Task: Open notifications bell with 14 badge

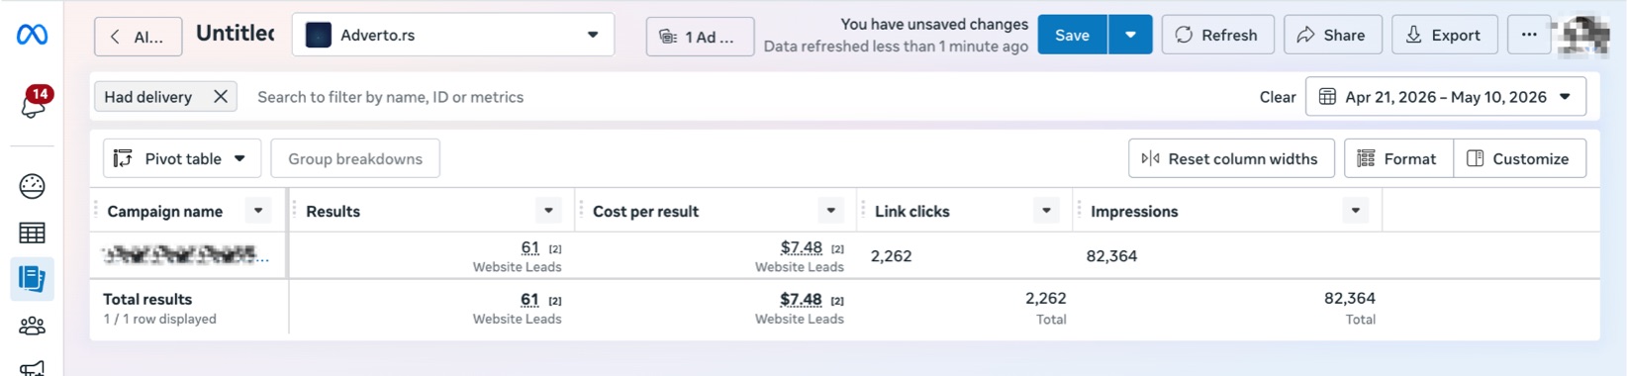Action: (x=33, y=103)
